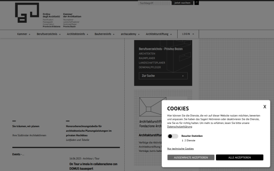Click Ausgewählte akzeptieren button
Viewport: 274px width, 171px height.
(191, 157)
